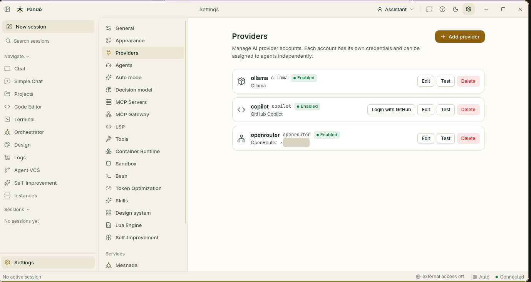531x282 pixels.
Task: Click external access off status indicator
Action: [440, 277]
